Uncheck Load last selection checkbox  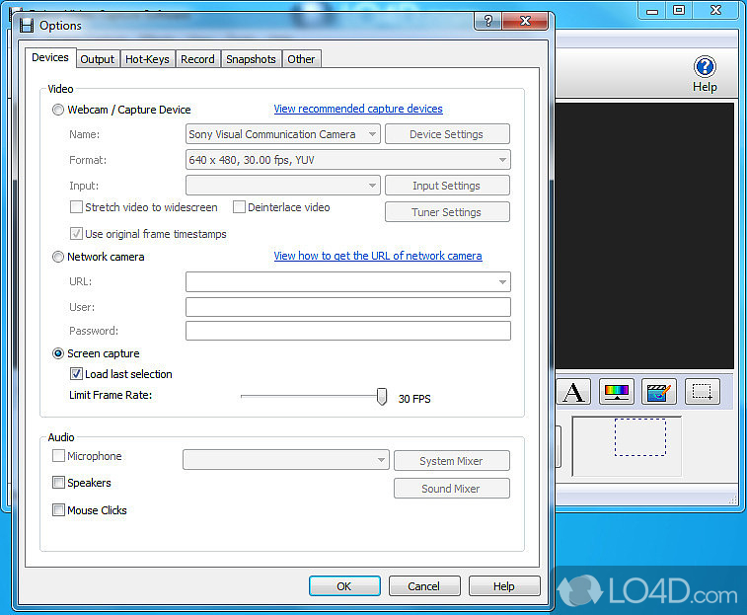click(76, 374)
